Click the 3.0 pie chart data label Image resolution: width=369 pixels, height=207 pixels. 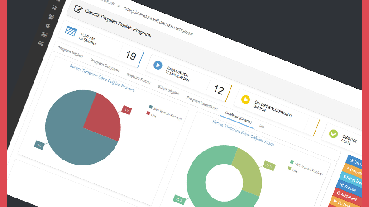click(x=127, y=110)
